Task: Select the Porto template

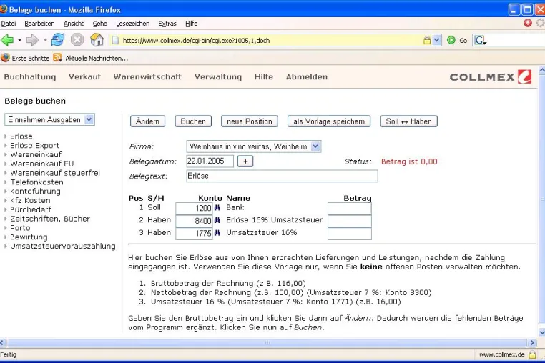Action: tap(20, 227)
